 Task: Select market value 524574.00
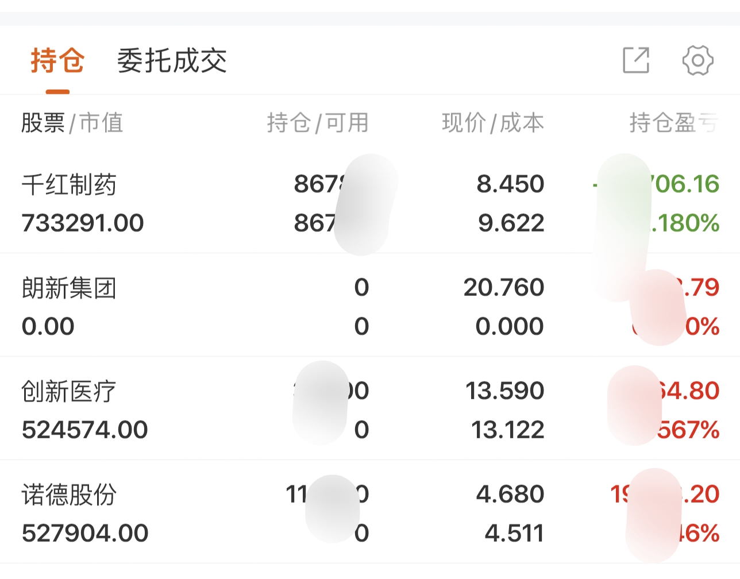tap(85, 430)
